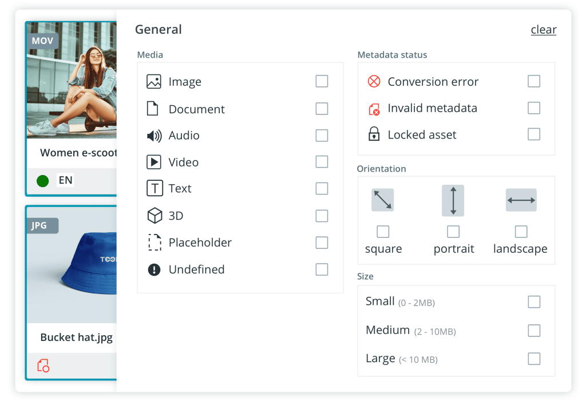The width and height of the screenshot is (586, 401).
Task: Tick the Medium size checkbox
Action: point(533,331)
